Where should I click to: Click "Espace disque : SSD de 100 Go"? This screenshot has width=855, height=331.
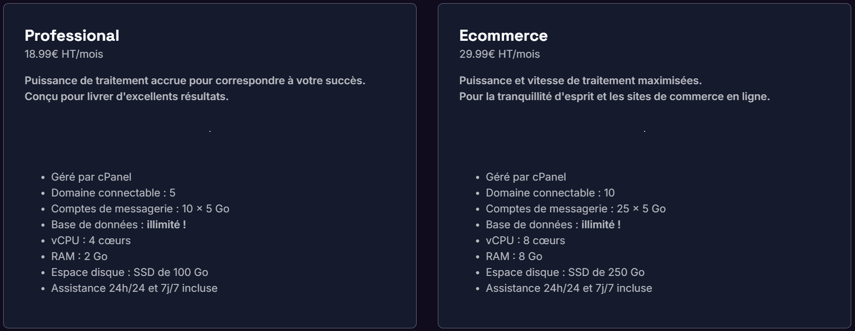(x=129, y=272)
